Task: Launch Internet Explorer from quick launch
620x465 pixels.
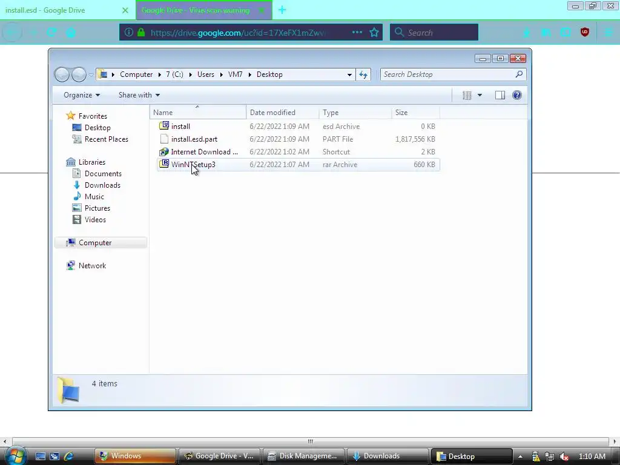Action: pyautogui.click(x=68, y=456)
